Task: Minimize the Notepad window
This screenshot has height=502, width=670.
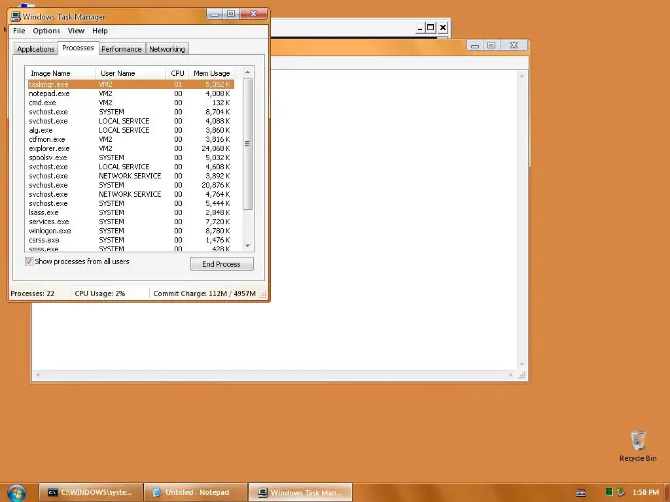Action: [475, 45]
